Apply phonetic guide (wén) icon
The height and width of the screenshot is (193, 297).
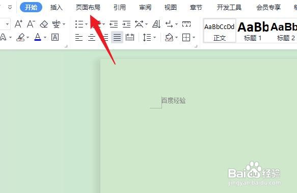coord(56,24)
